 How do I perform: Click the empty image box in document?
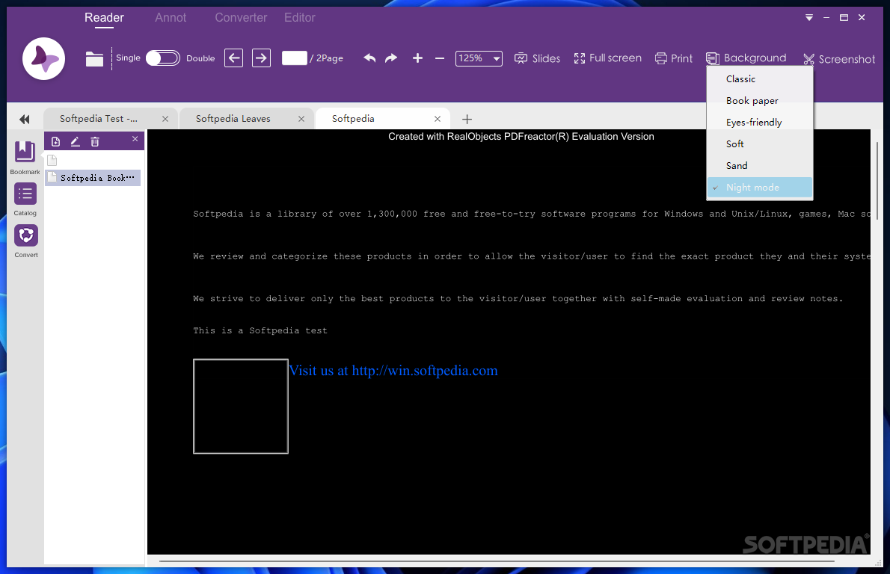(x=241, y=406)
